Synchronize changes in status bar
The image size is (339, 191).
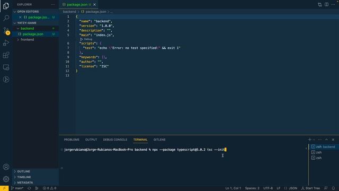pos(29,188)
